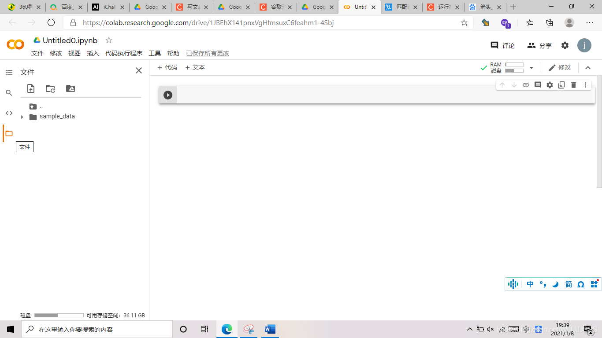The width and height of the screenshot is (602, 338).
Task: Toggle IME simplified 简 button
Action: (569, 284)
